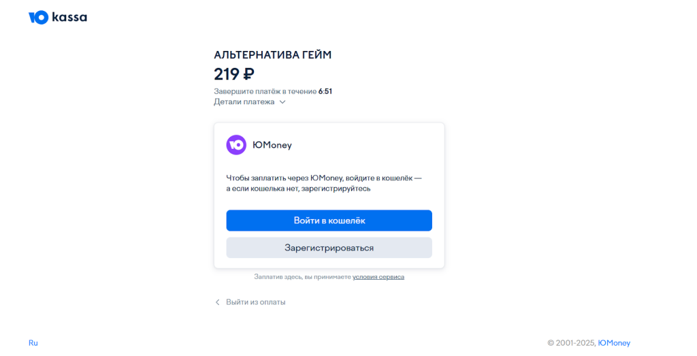Open the условия сервиса link
This screenshot has height=356, width=697.
tap(378, 277)
